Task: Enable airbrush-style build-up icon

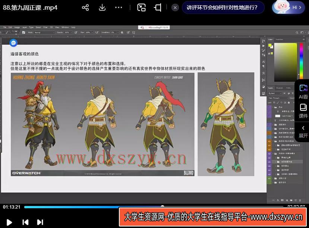Action: [x=97, y=32]
